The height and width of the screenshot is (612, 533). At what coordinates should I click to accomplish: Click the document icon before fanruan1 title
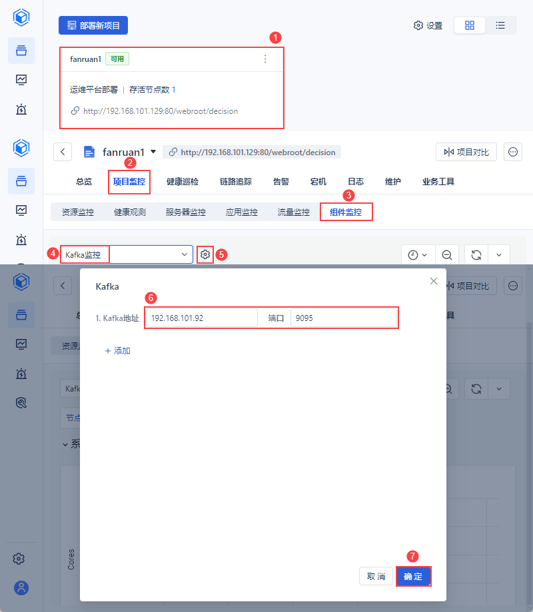[89, 152]
